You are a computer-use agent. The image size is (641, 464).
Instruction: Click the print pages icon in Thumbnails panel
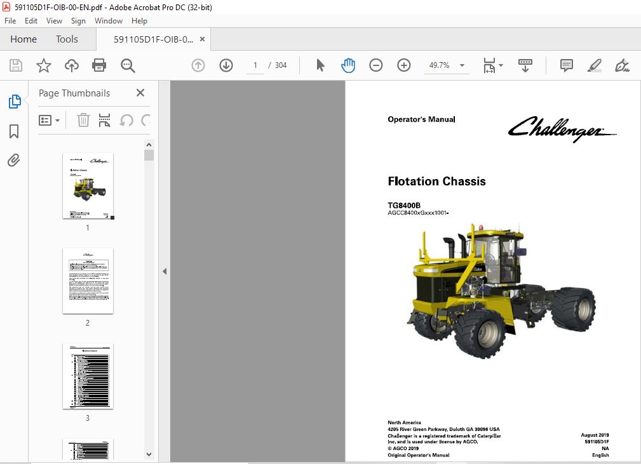click(x=105, y=120)
